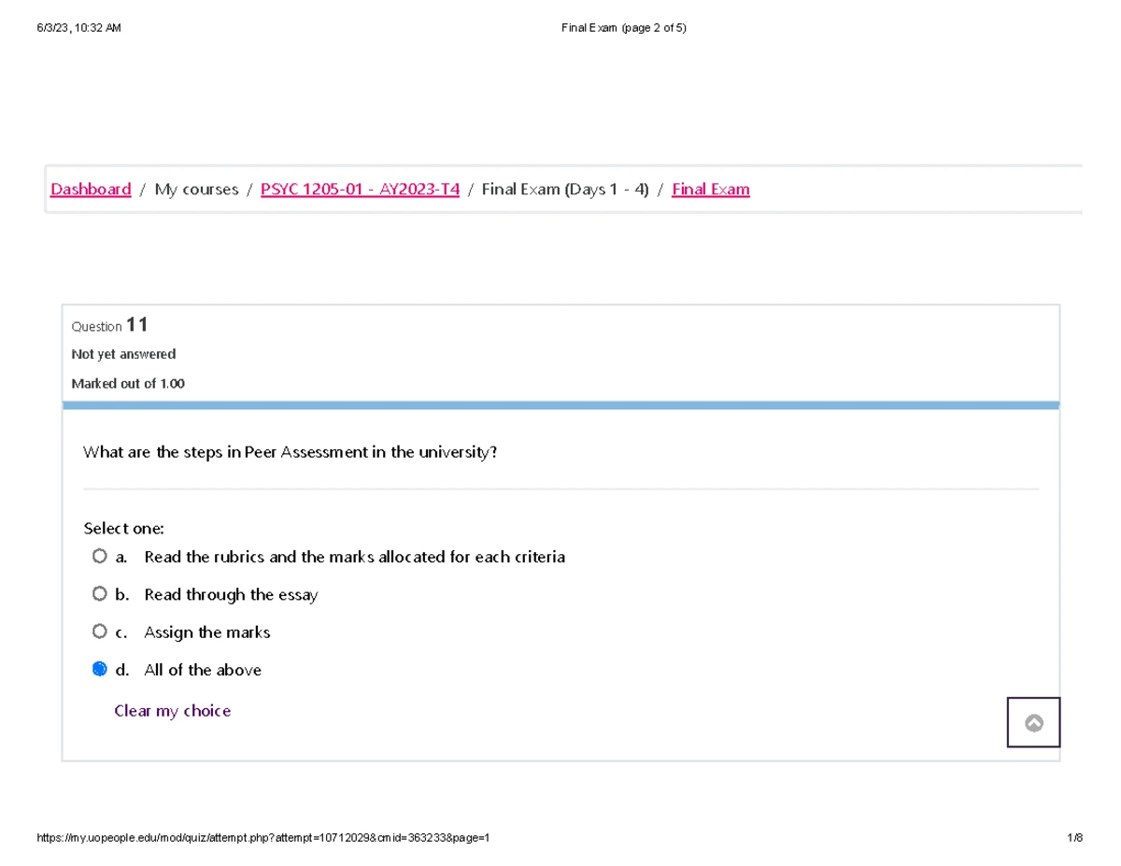Open the Dashboard breadcrumb link
The height and width of the screenshot is (866, 1121).
click(91, 190)
